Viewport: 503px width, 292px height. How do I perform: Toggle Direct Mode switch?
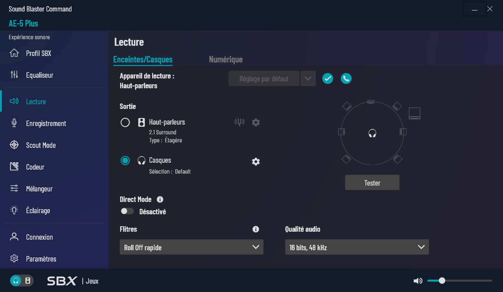click(127, 211)
